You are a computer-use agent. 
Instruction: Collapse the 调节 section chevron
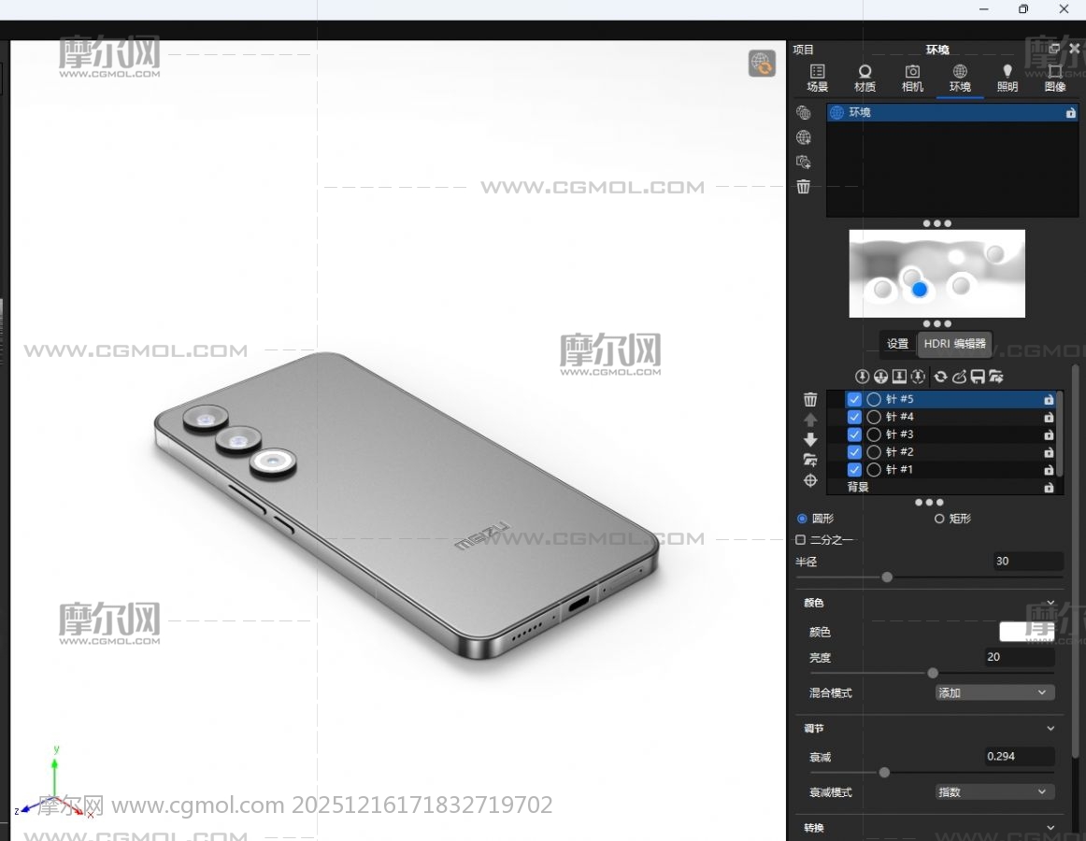click(1050, 729)
